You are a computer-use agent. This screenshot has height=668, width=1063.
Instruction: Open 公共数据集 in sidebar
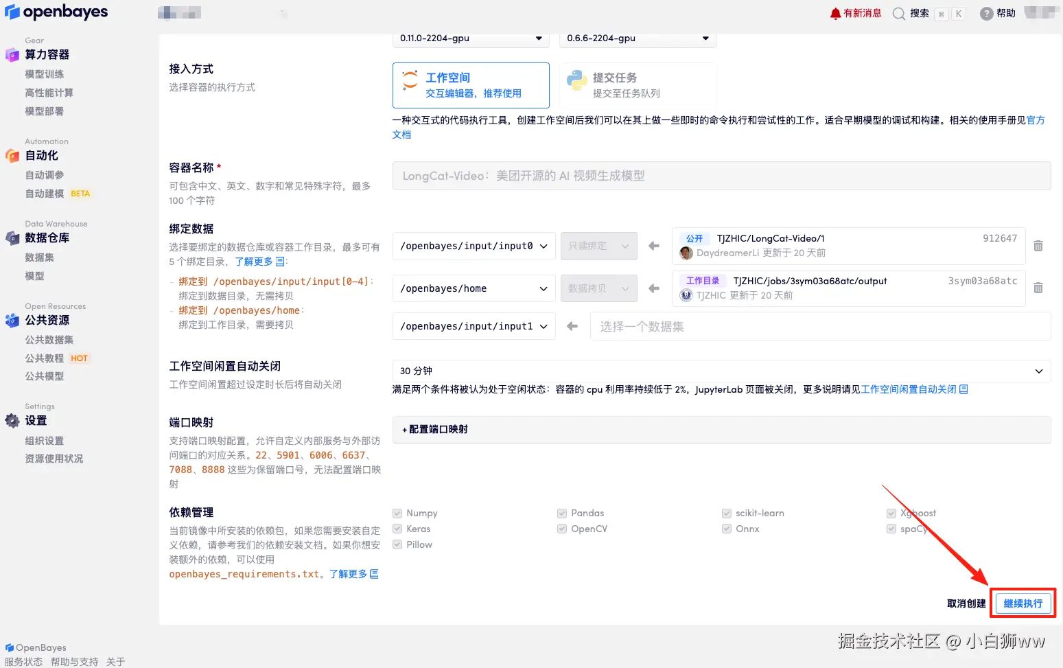[x=49, y=340]
